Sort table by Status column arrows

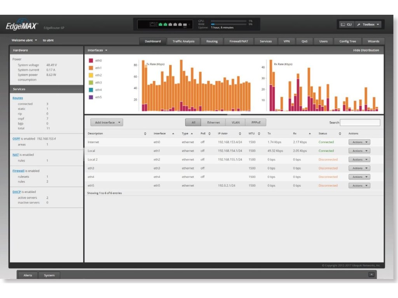[x=340, y=133]
